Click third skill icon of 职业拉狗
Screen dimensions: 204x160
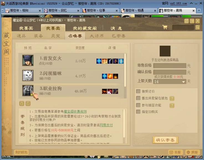[x=116, y=91]
